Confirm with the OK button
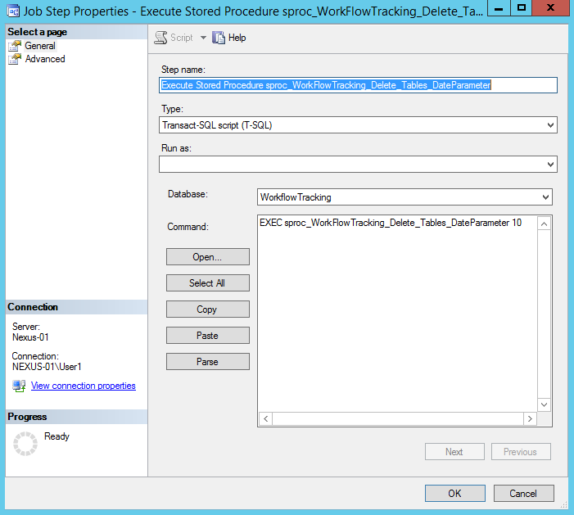574x515 pixels. pyautogui.click(x=454, y=493)
